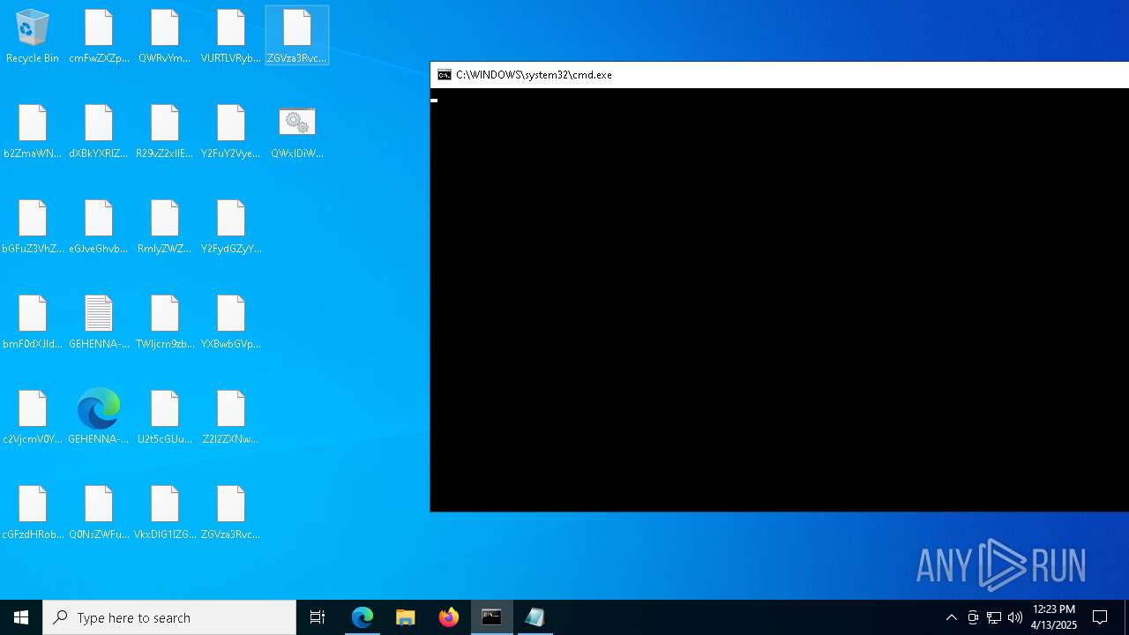Viewport: 1129px width, 635px height.
Task: Open the clock showing 12:23 PM
Action: coord(1053,617)
